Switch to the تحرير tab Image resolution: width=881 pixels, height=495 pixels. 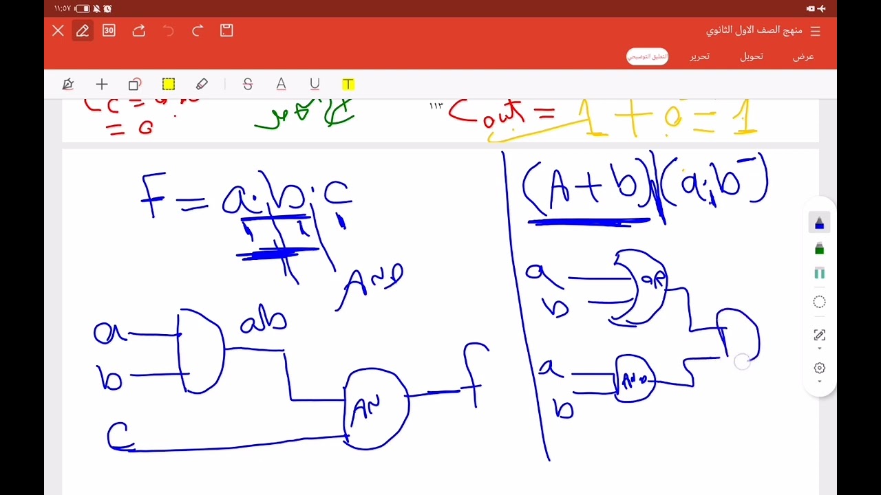click(x=700, y=56)
